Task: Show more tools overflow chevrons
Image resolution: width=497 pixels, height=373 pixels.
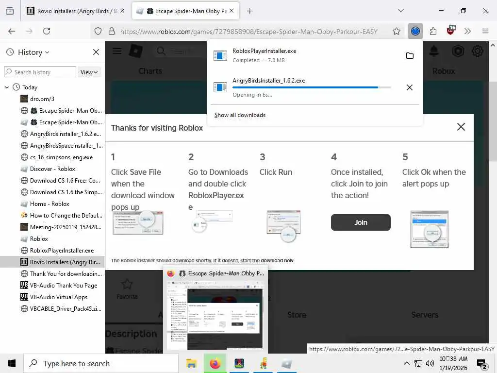Action: point(467,31)
